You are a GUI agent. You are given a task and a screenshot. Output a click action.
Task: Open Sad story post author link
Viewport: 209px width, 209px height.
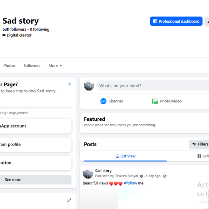pos(103,171)
